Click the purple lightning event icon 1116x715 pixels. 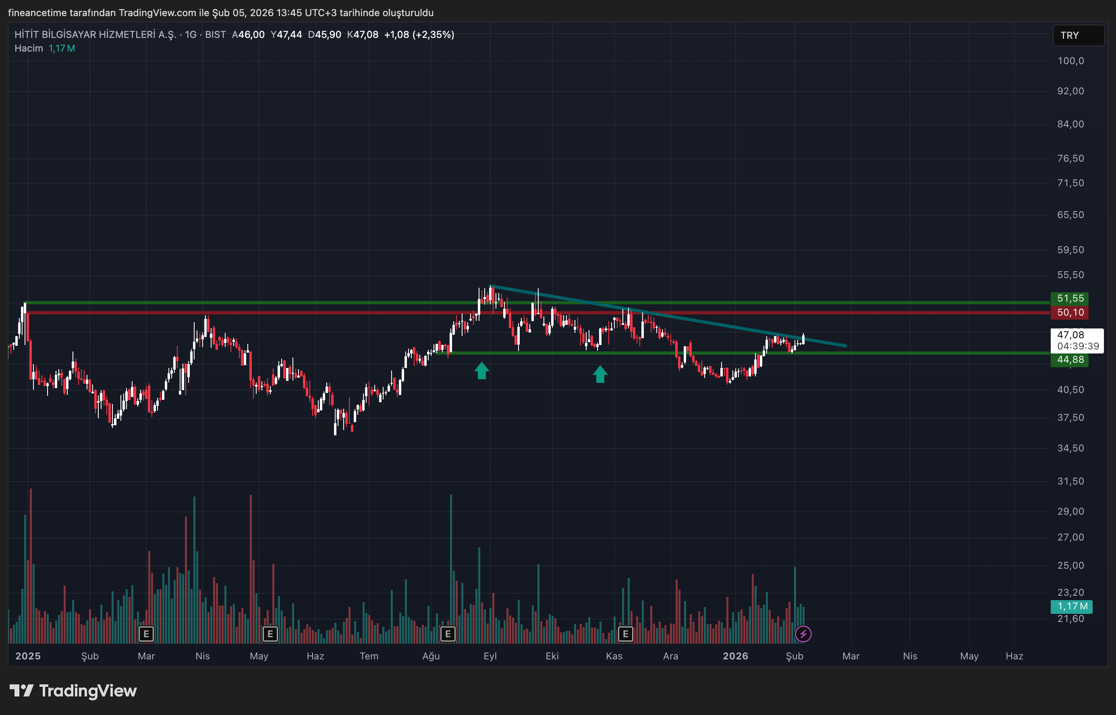[803, 634]
